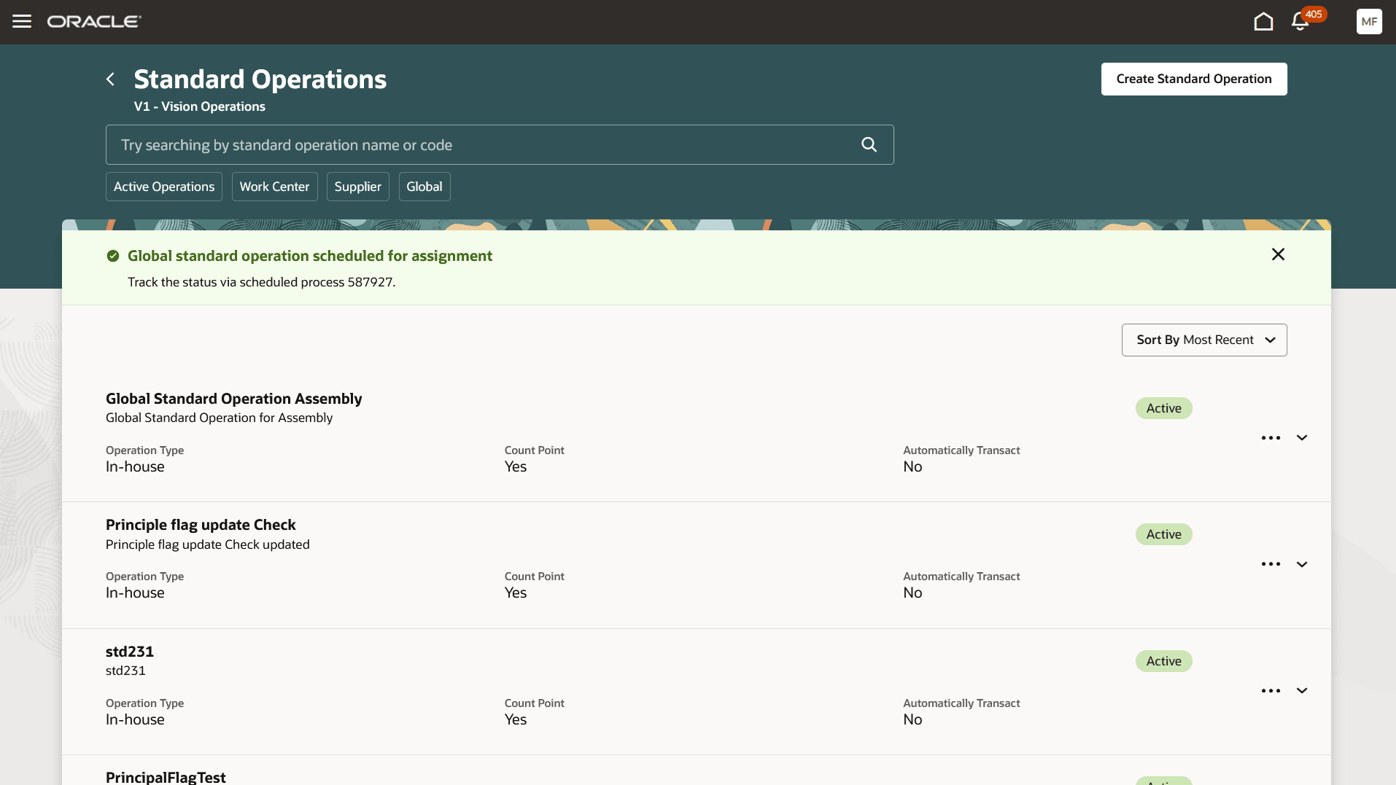The height and width of the screenshot is (785, 1396).
Task: Go back using the arrow beside Standard Operations
Action: 110,79
